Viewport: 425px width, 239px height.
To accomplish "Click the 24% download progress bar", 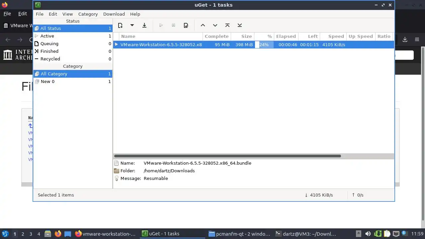I will point(264,44).
